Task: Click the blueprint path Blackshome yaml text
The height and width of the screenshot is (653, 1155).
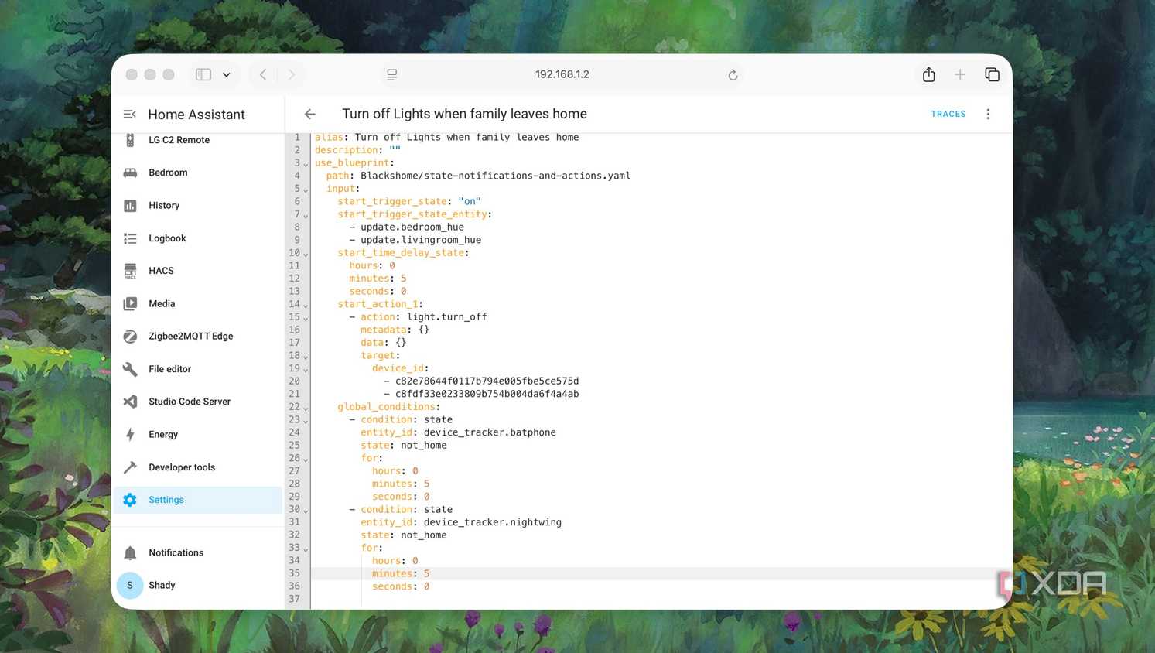Action: pos(495,176)
